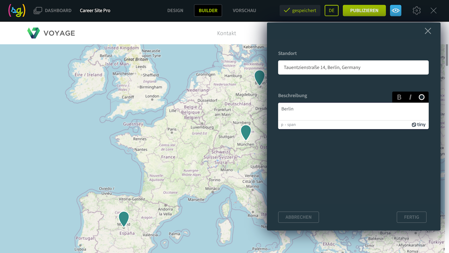The image size is (449, 253).
Task: Close the builder with top-right X
Action: pos(434,11)
